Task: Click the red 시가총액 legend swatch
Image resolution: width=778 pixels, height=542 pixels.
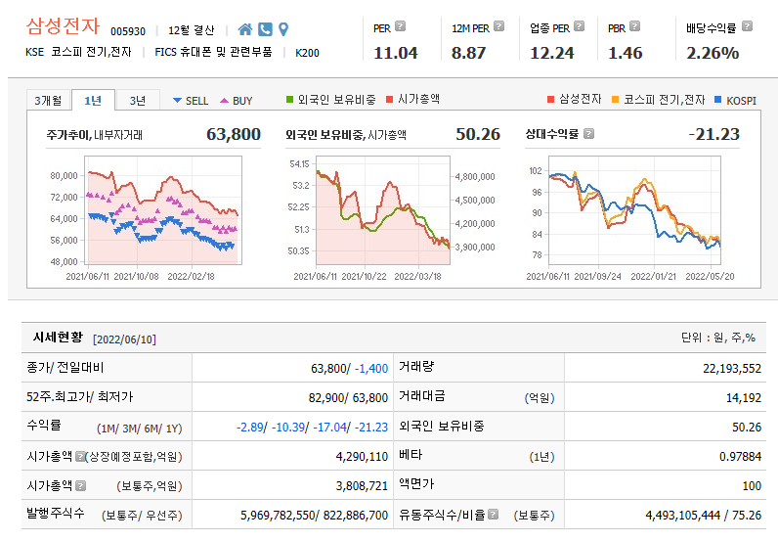Action: (x=390, y=100)
